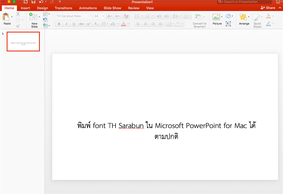283x194 pixels.
Task: Open the font name combo box
Action: (x=74, y=16)
